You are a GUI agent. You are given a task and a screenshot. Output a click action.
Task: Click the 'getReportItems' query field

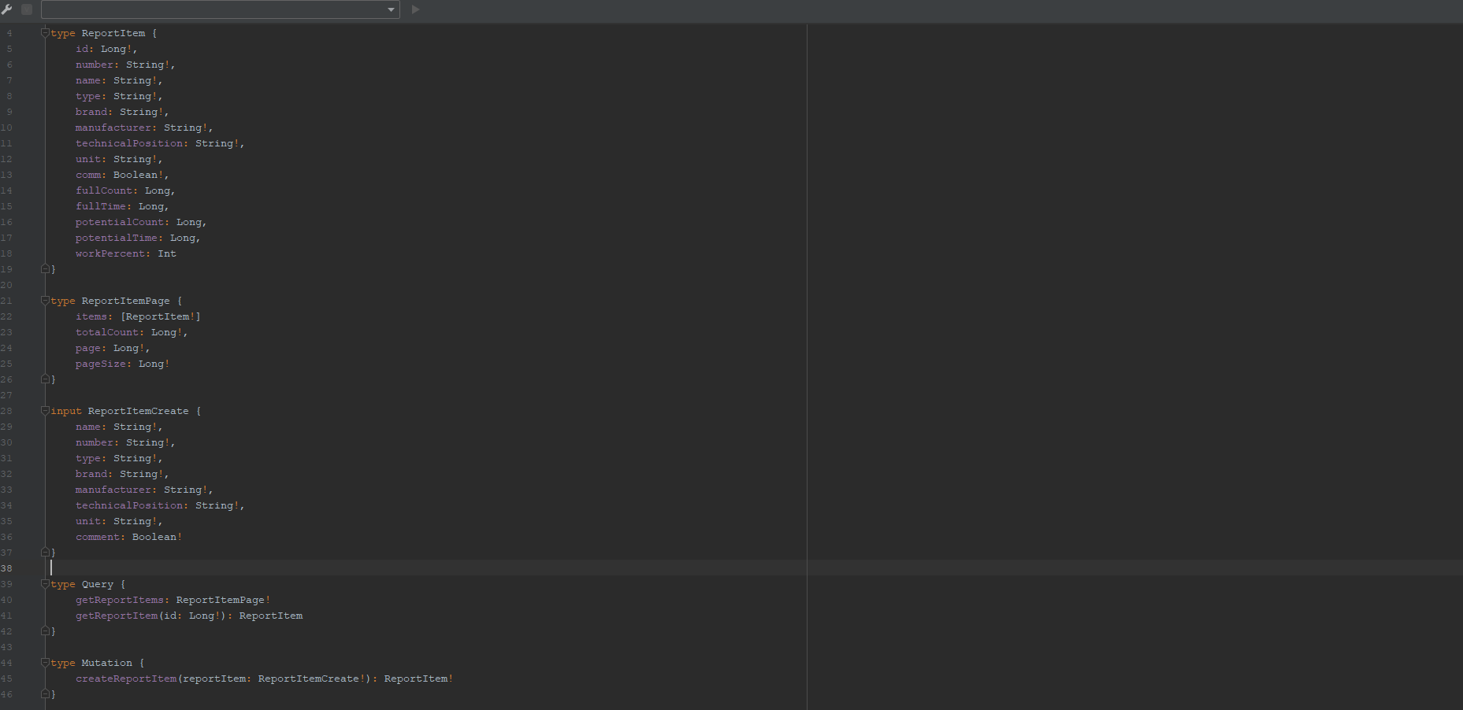pyautogui.click(x=120, y=600)
